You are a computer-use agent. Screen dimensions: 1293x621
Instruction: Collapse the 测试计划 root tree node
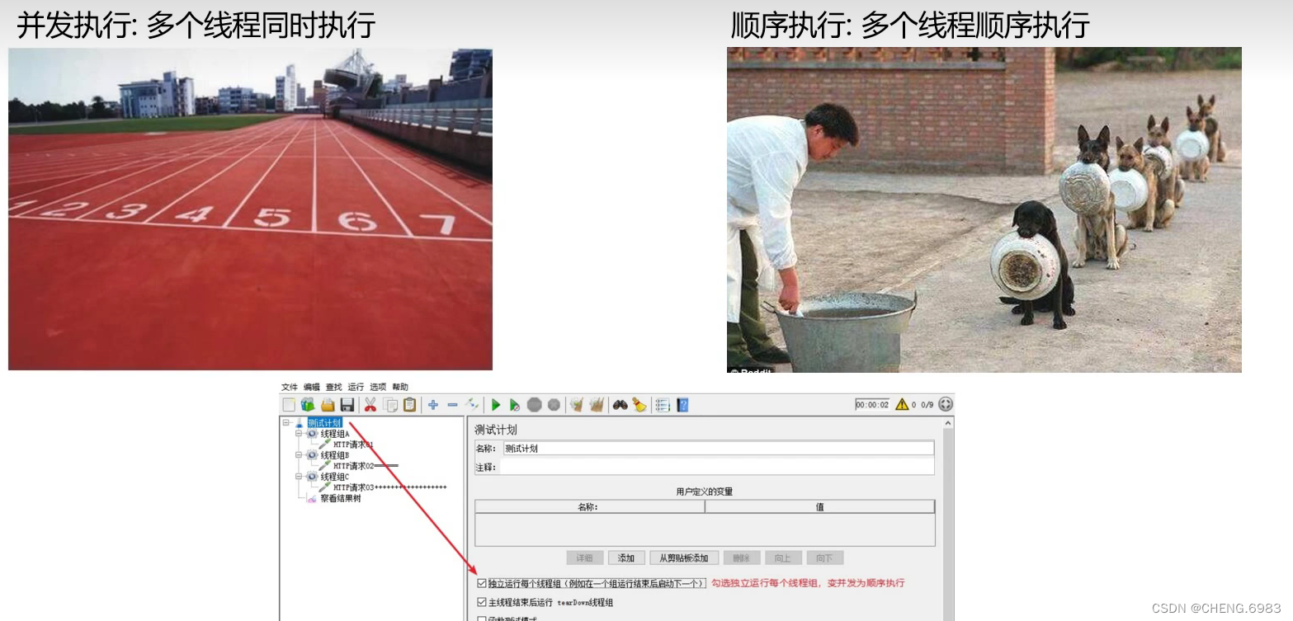(x=286, y=423)
